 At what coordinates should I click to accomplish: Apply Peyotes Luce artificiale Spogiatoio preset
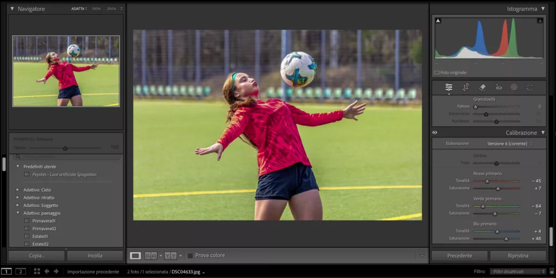pos(64,174)
